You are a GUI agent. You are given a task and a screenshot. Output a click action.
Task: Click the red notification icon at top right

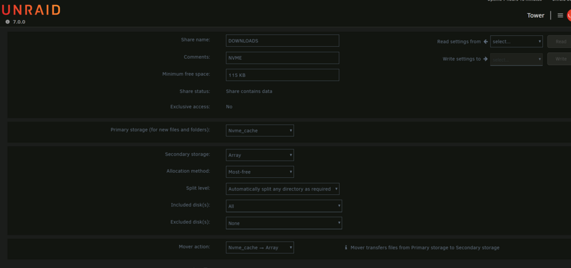pos(569,15)
